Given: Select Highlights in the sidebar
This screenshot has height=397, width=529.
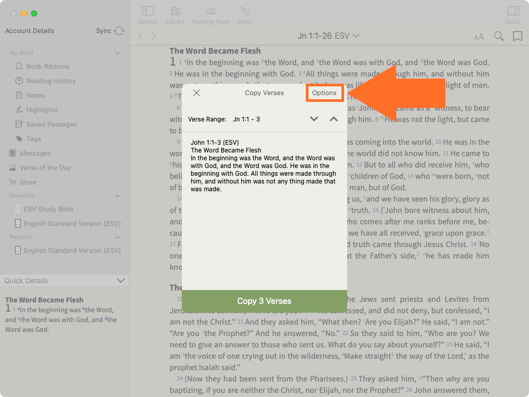Looking at the screenshot, I should click(42, 110).
